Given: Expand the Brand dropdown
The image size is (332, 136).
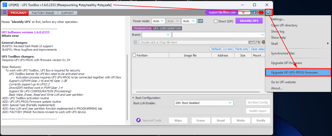Looking at the screenshot, I should [157, 35].
